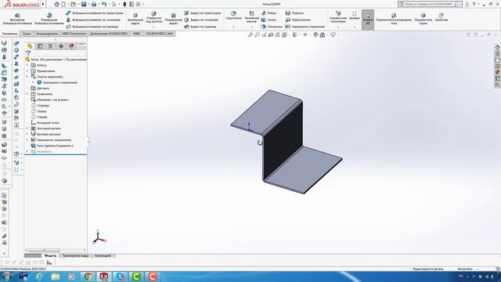The height and width of the screenshot is (282, 501).
Task: Open the Model bottom tab
Action: pos(50,256)
